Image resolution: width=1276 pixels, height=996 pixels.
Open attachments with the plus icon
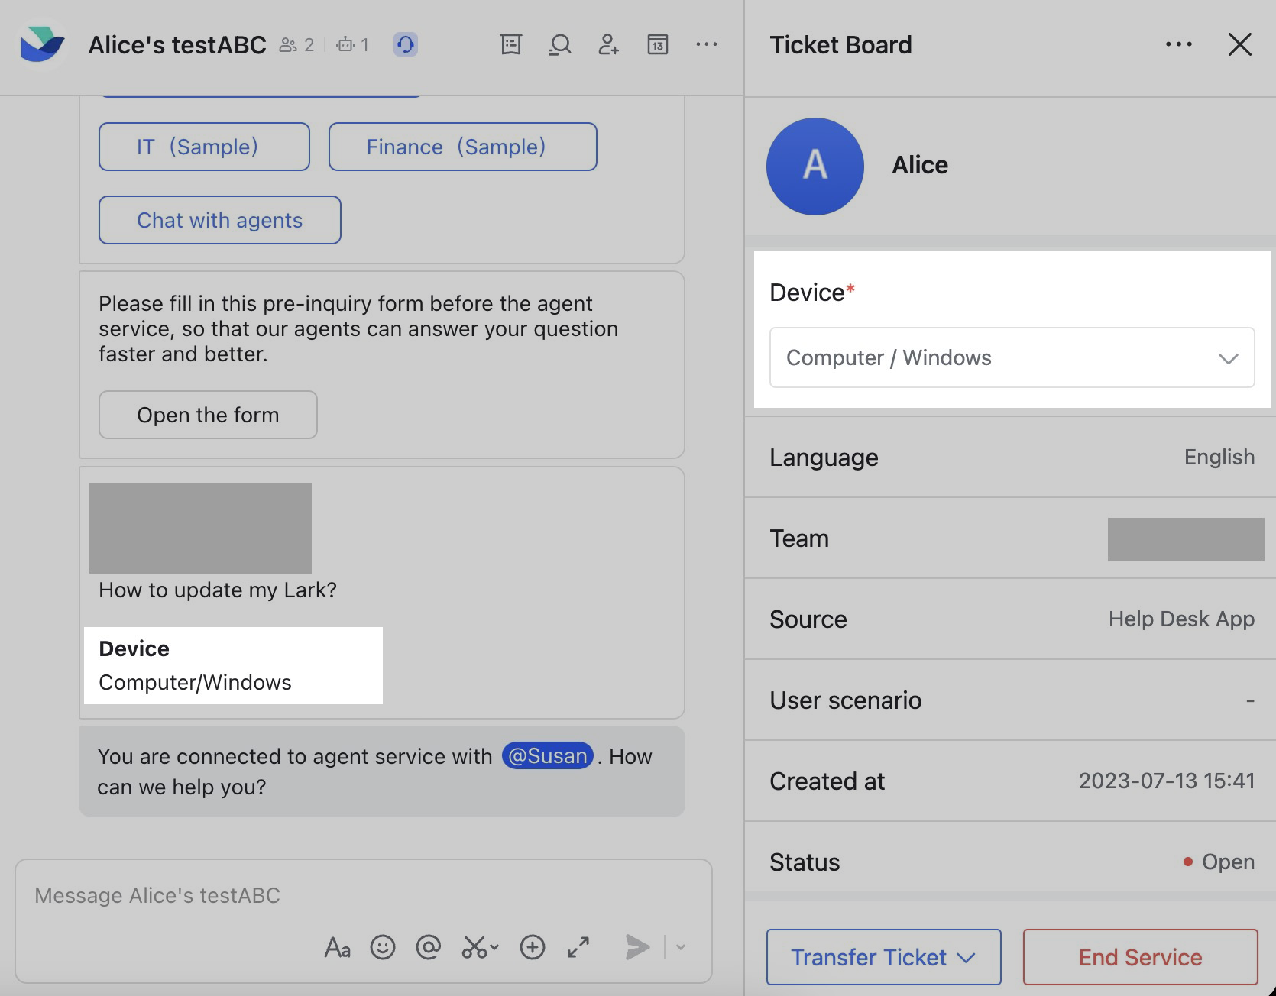[x=532, y=947]
